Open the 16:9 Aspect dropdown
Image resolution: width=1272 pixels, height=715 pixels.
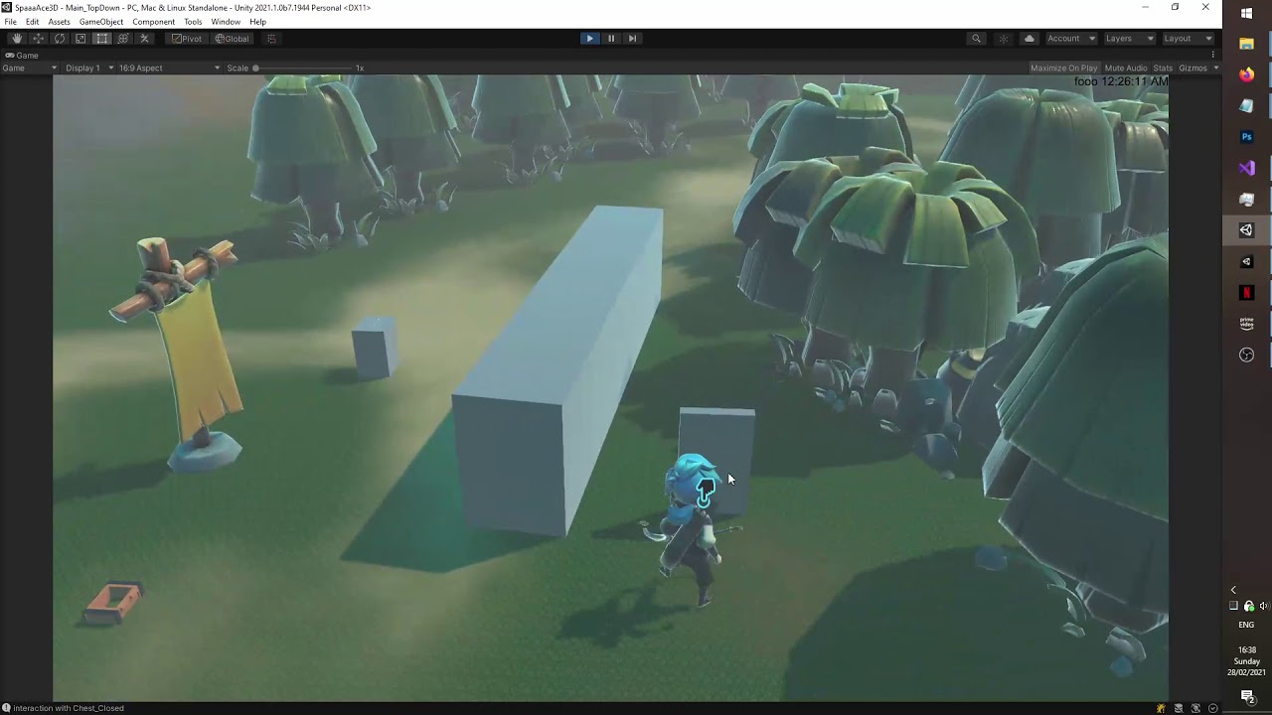tap(169, 69)
